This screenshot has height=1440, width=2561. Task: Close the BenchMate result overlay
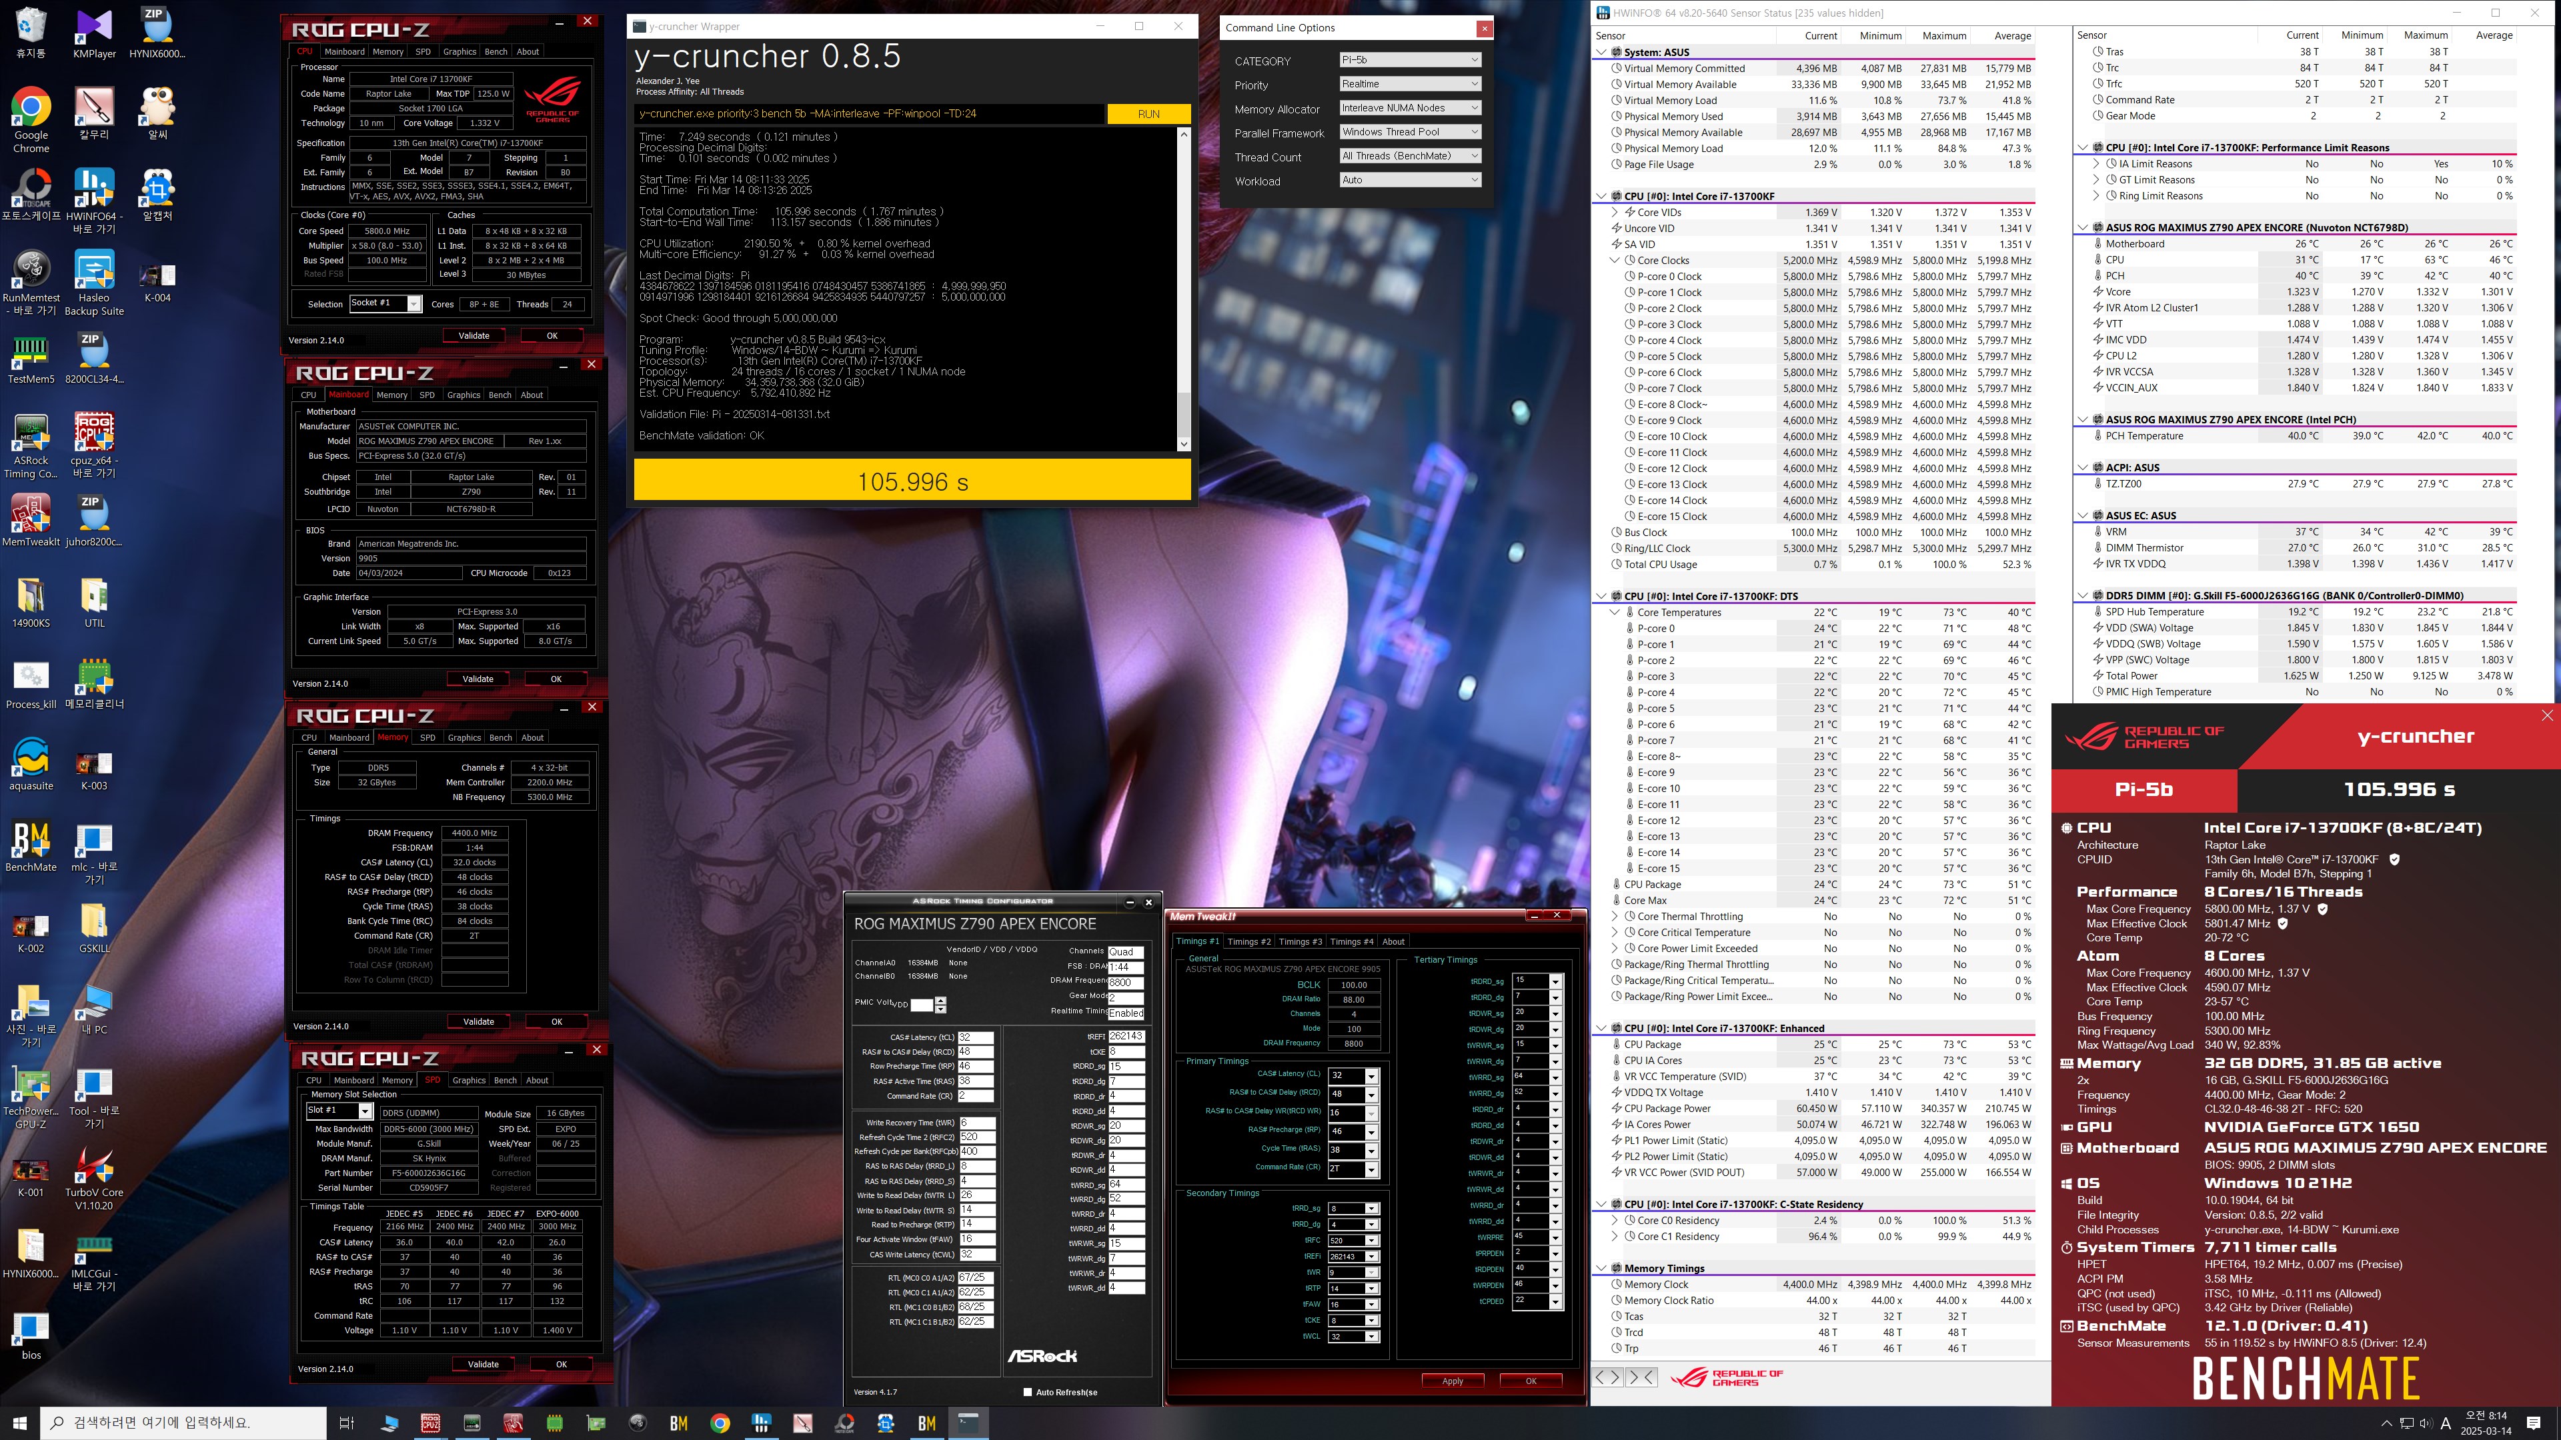pyautogui.click(x=2547, y=715)
